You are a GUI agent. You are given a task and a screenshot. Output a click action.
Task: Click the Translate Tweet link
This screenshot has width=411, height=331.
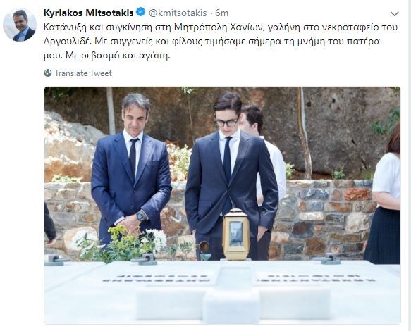[83, 73]
